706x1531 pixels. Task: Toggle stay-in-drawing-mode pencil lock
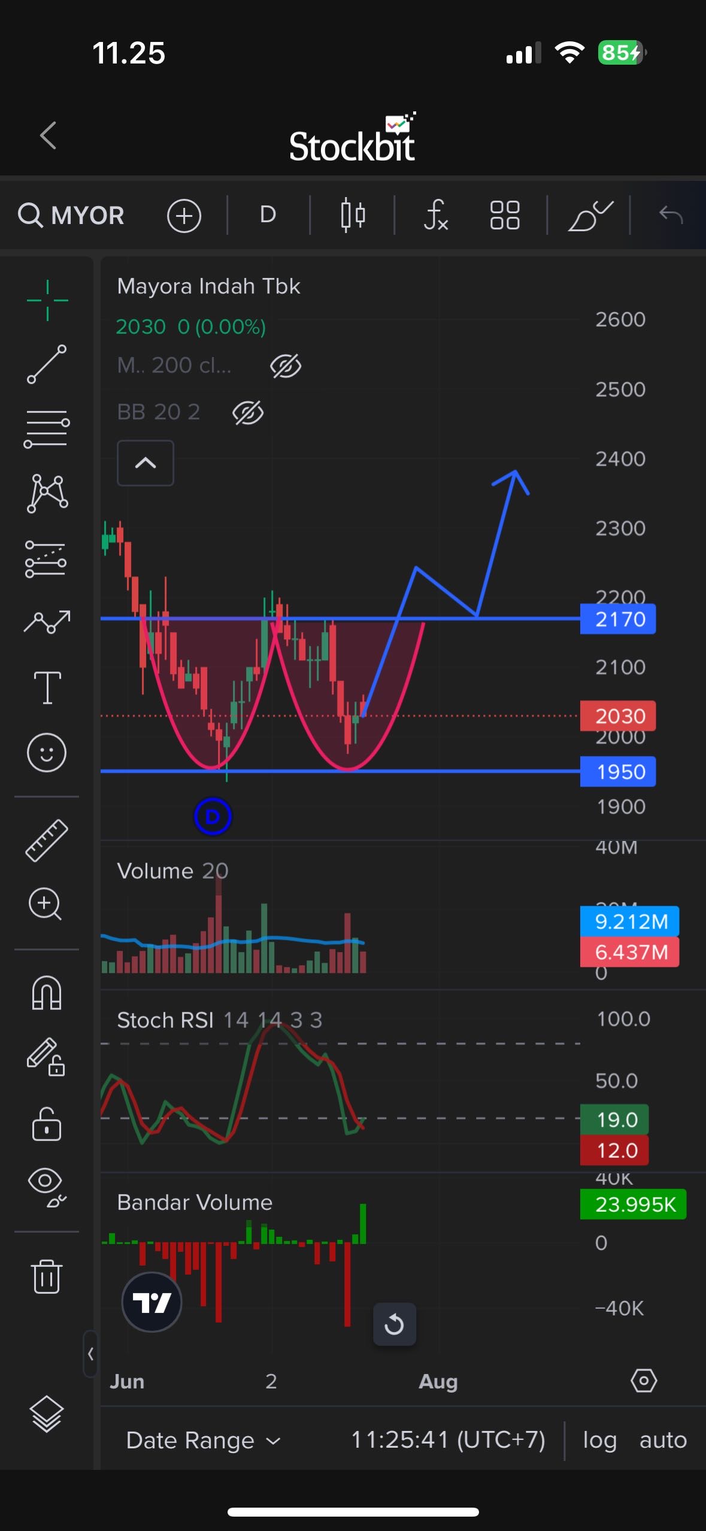click(x=46, y=1057)
